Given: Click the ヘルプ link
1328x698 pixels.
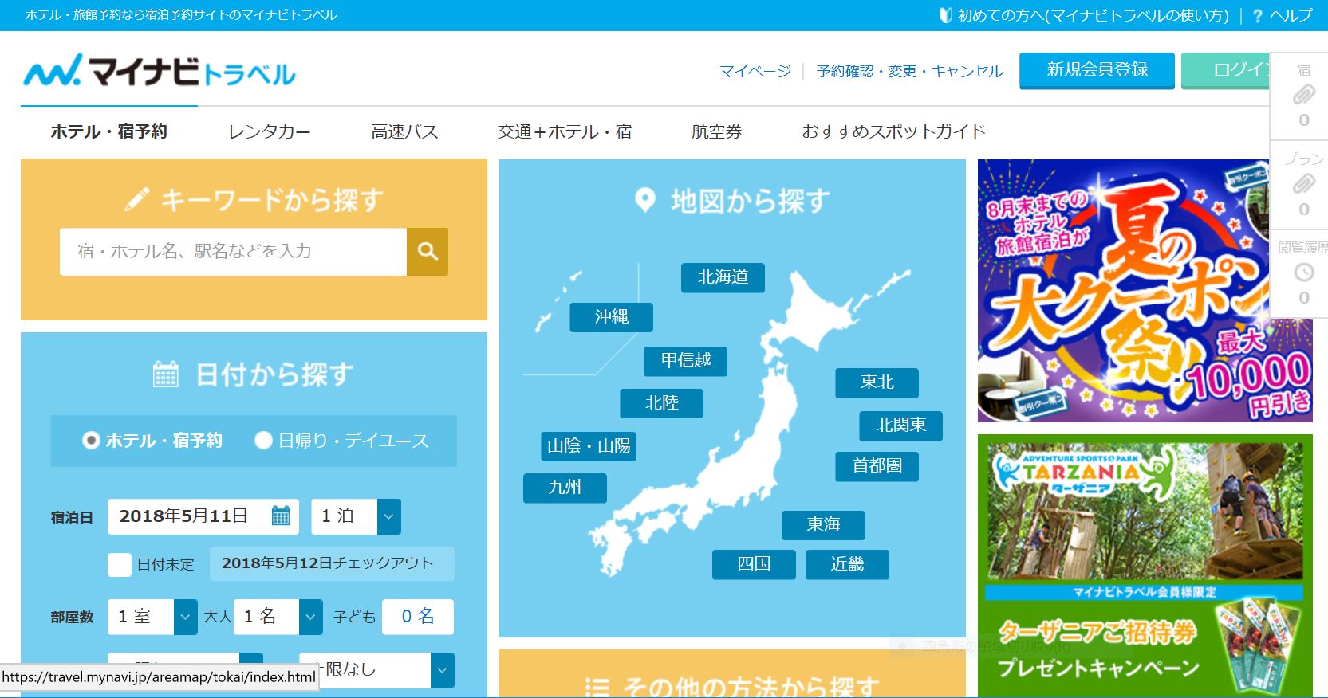Looking at the screenshot, I should coord(1290,15).
